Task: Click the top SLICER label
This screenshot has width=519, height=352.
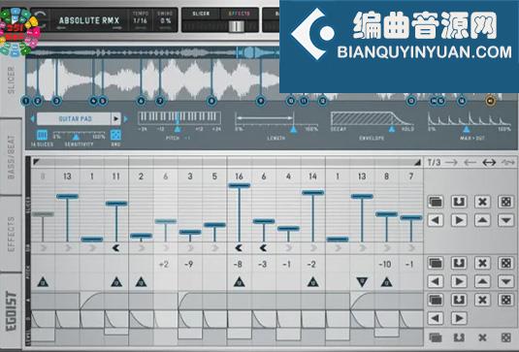Action: click(201, 14)
